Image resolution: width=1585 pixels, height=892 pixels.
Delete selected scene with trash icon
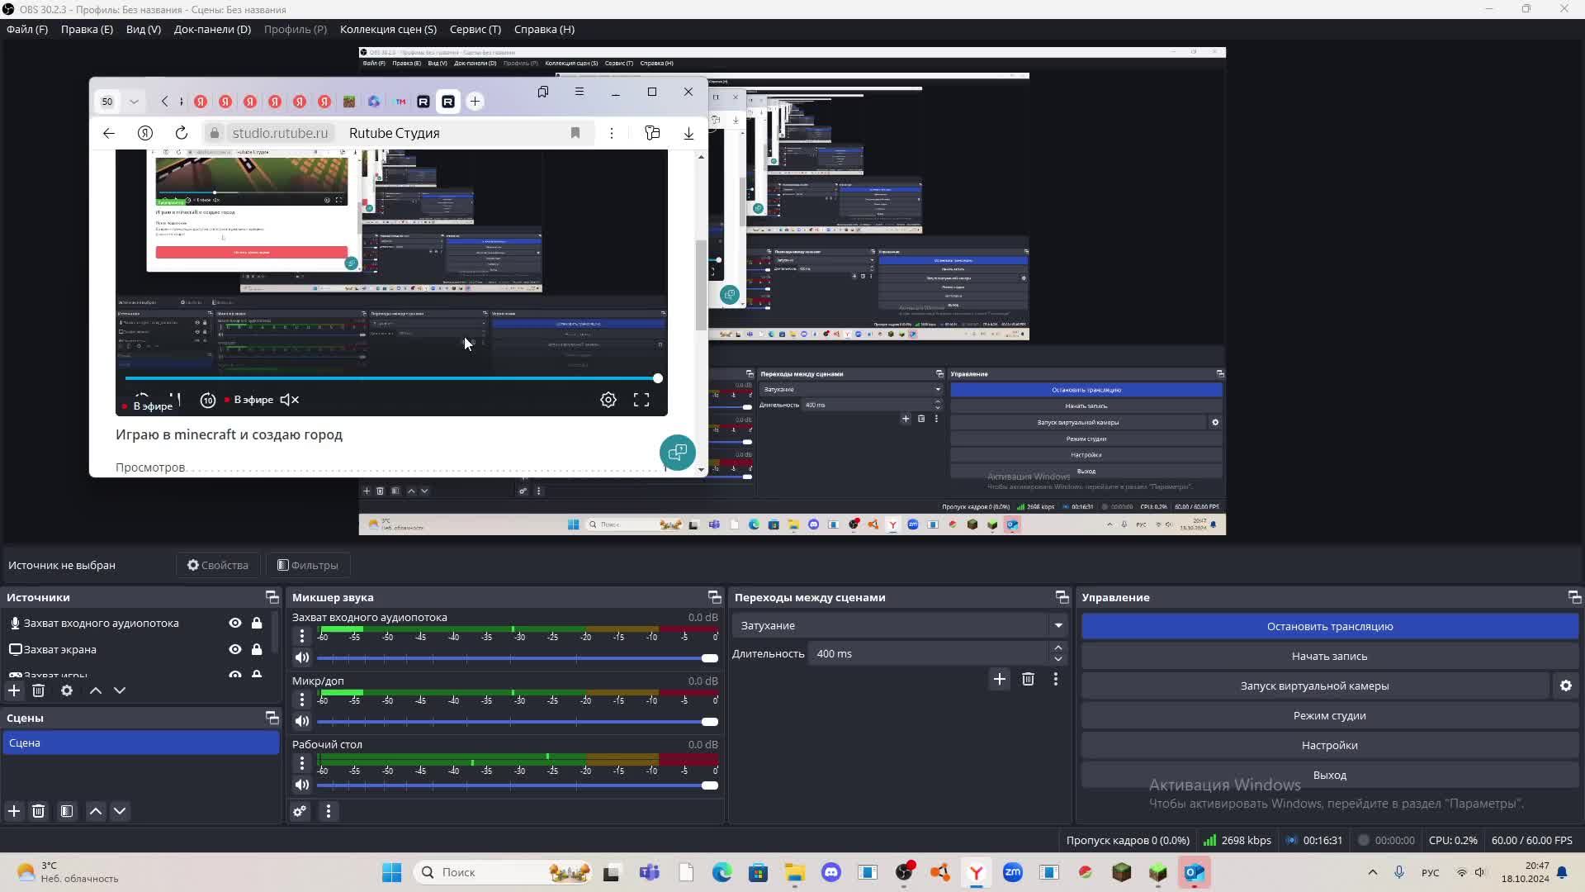[38, 811]
